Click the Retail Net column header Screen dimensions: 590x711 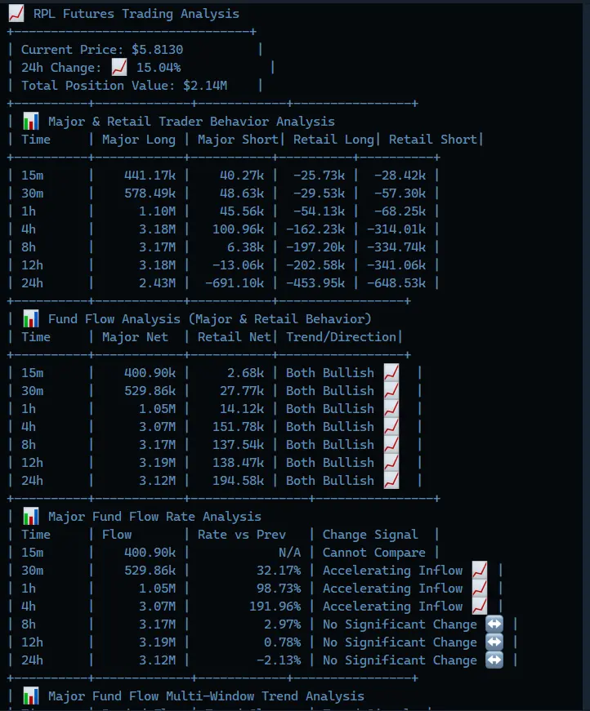click(x=235, y=337)
